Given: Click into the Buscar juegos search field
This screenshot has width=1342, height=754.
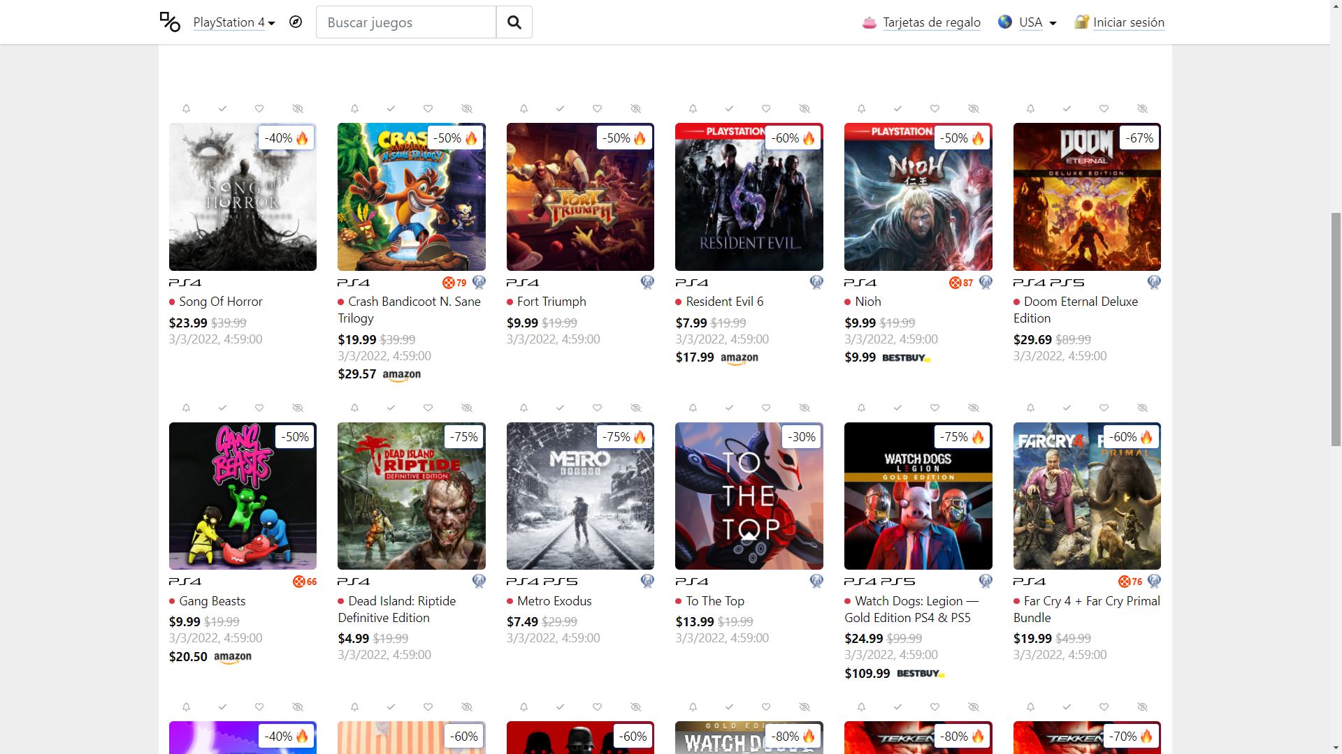Looking at the screenshot, I should (x=406, y=22).
